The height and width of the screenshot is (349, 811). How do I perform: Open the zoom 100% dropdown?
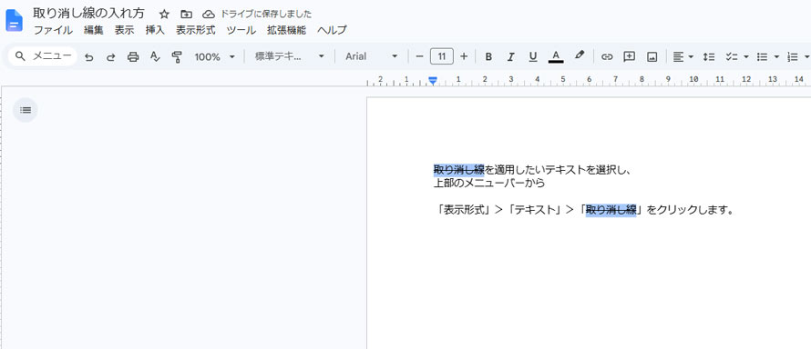[215, 56]
